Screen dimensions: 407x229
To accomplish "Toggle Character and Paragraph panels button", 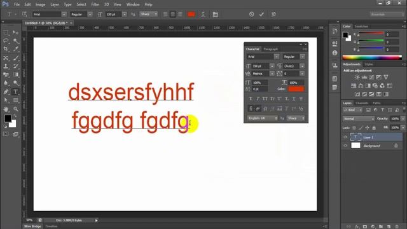I will [x=215, y=15].
